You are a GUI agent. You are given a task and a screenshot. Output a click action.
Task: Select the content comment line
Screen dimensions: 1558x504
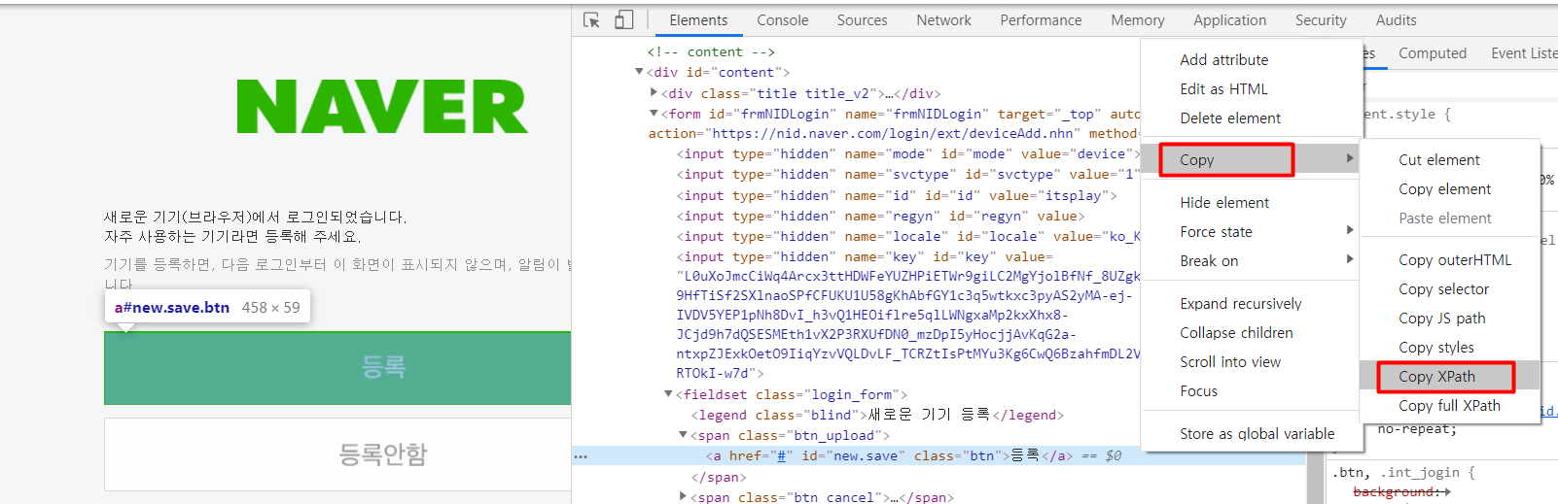pyautogui.click(x=711, y=52)
